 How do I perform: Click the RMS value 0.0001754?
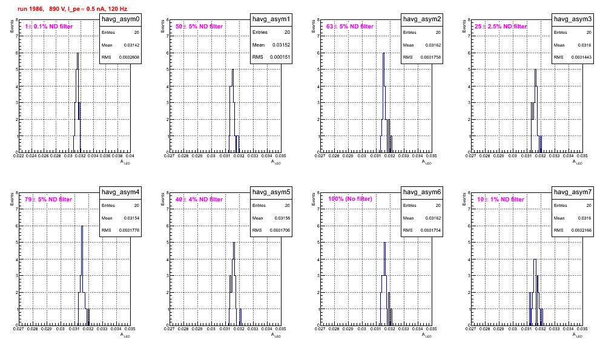pos(430,230)
